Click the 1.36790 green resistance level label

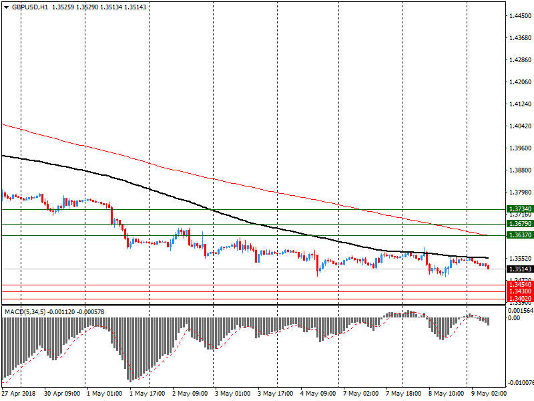coord(520,224)
